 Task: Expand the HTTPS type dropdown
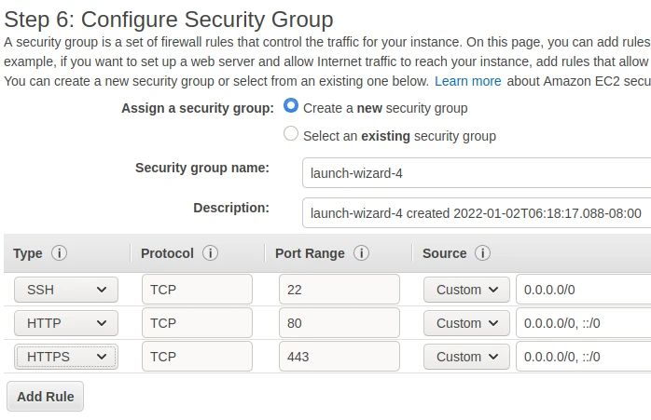click(66, 357)
